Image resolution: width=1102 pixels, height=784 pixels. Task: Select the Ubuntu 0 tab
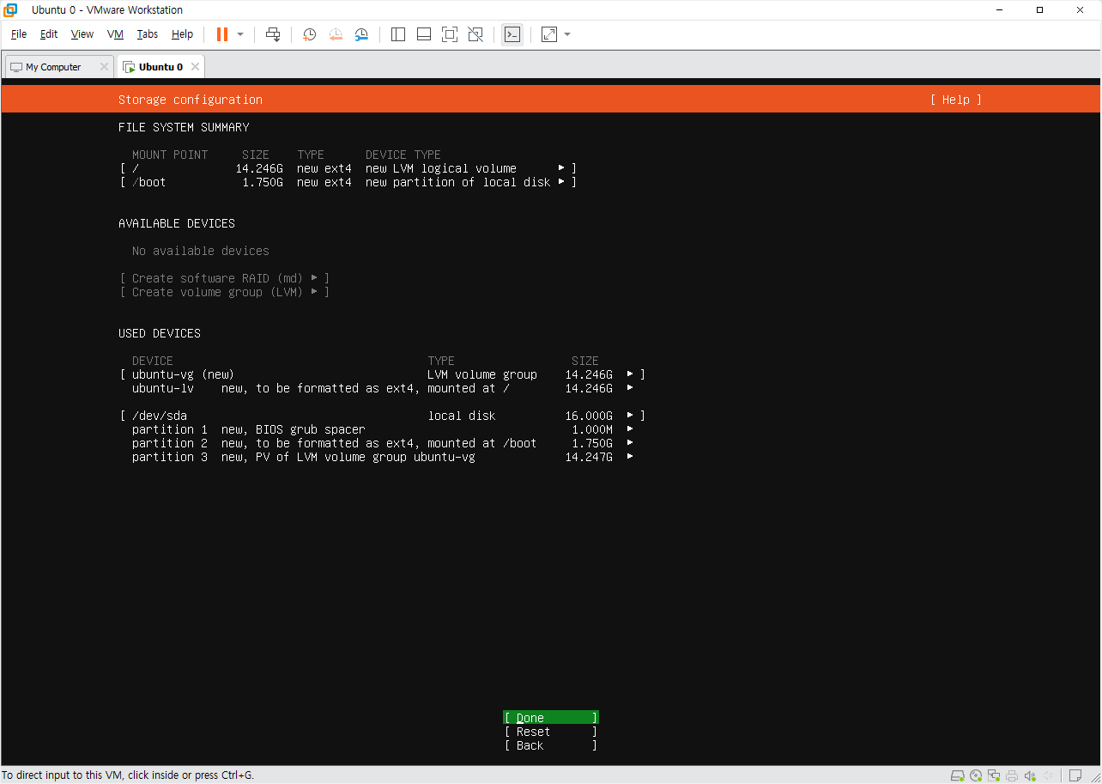click(x=160, y=67)
